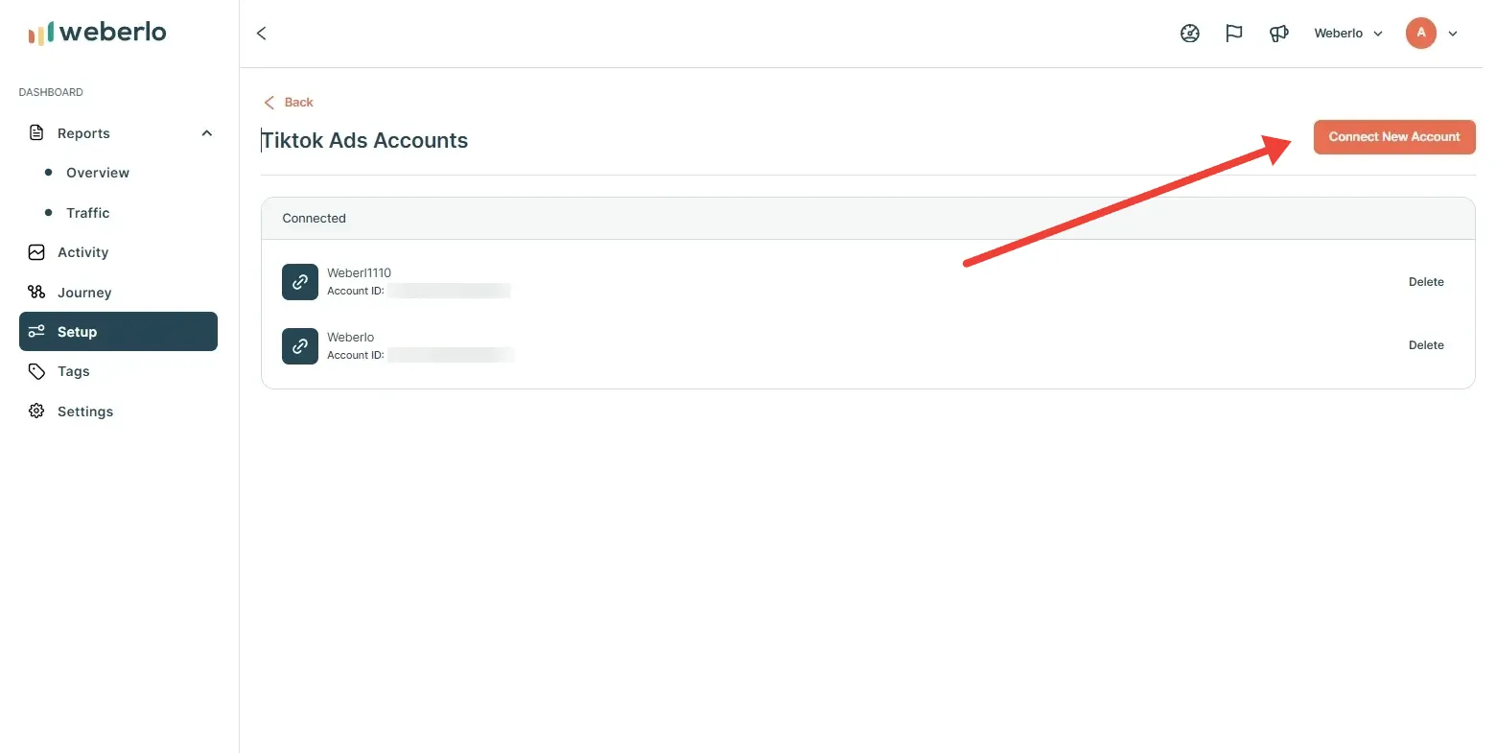Click the Reports document icon

(36, 132)
